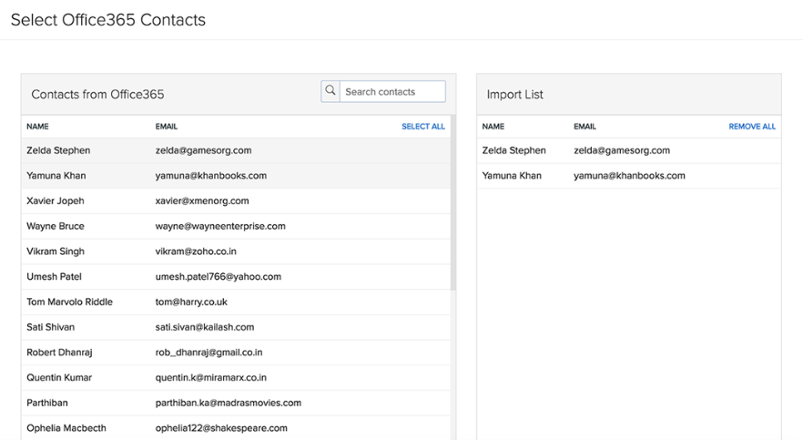803x440 pixels.
Task: Select Xavier Jopeh contact row
Action: [x=235, y=201]
